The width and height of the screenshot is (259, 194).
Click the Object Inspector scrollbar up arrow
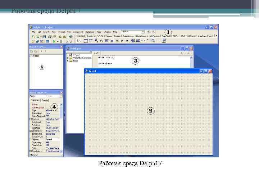pos(61,105)
